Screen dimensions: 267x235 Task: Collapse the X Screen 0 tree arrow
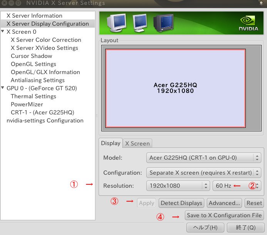pos(3,31)
